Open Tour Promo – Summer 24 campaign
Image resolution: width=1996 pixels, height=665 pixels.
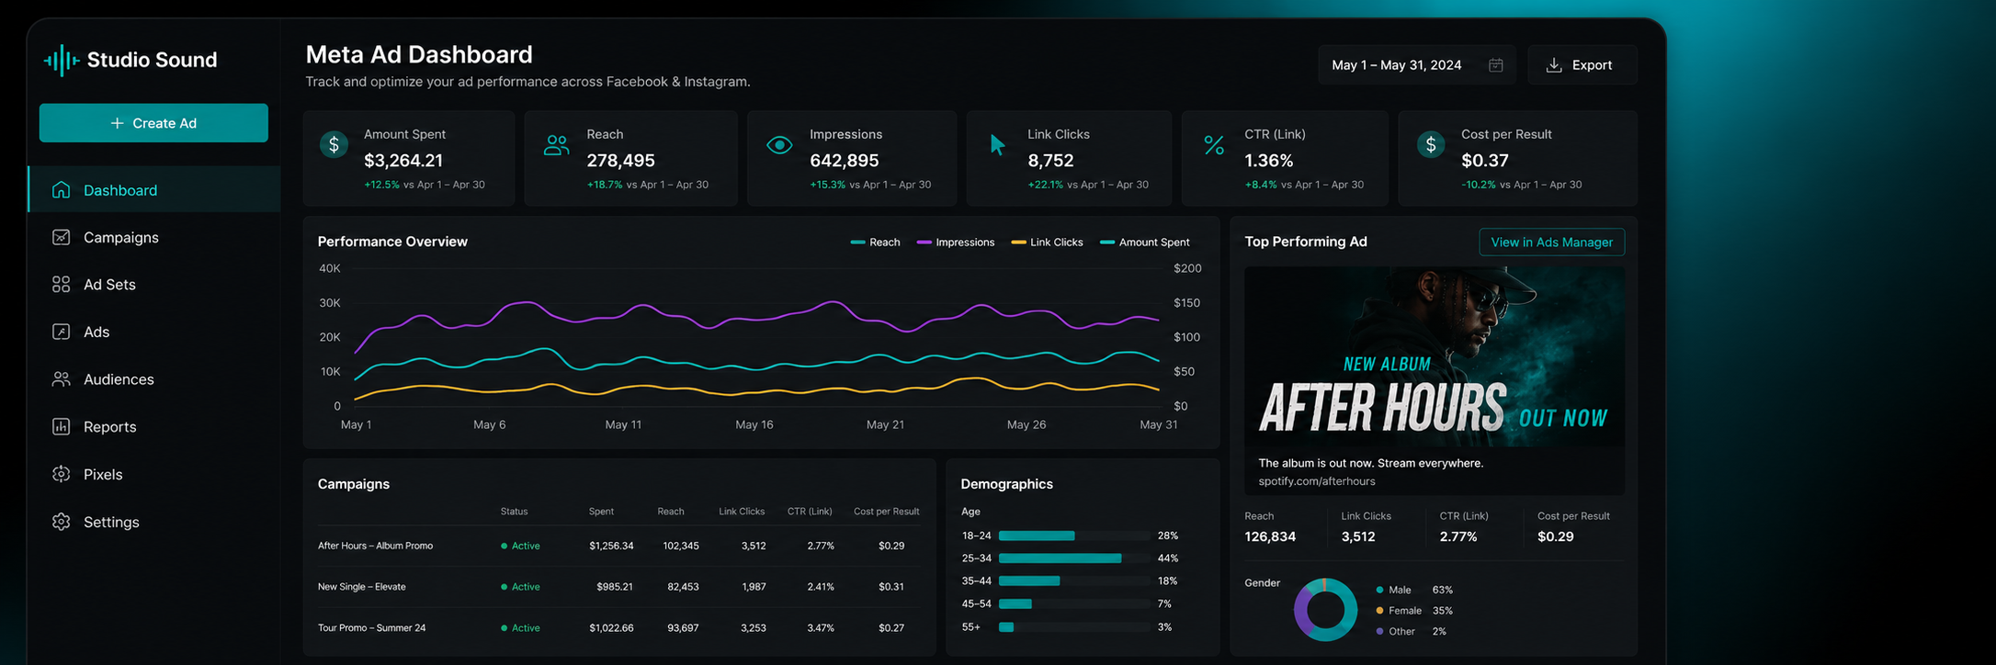(x=371, y=628)
